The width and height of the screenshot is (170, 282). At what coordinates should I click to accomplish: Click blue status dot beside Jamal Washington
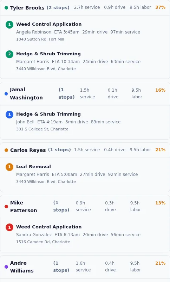pyautogui.click(x=6, y=94)
